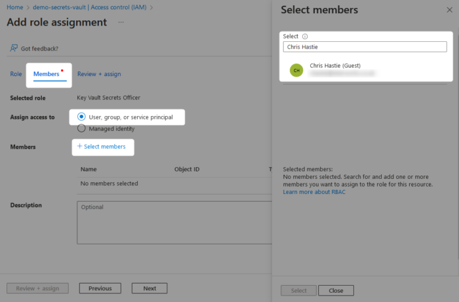Choose Chris Hastie (Guest) from results
459x302 pixels.
pyautogui.click(x=335, y=66)
